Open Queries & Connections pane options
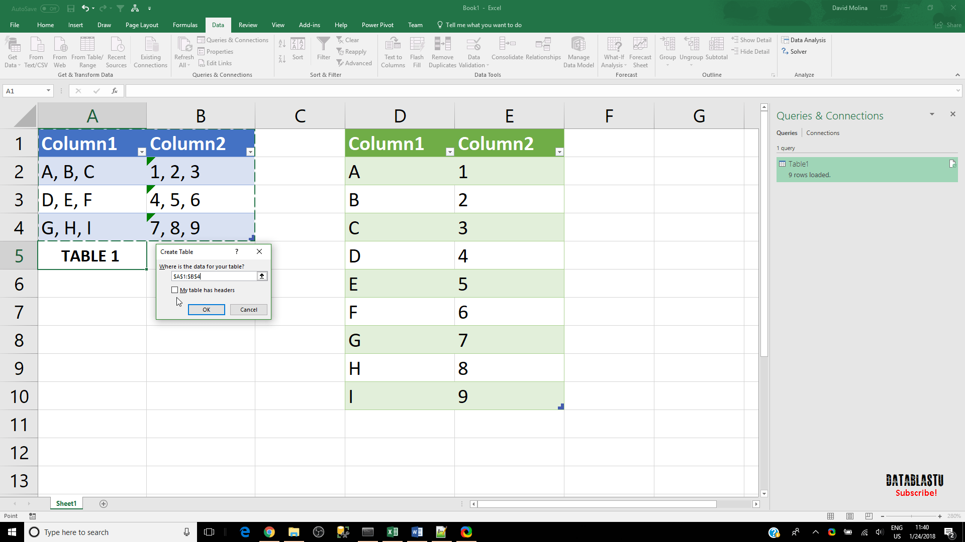The width and height of the screenshot is (965, 542). click(932, 114)
